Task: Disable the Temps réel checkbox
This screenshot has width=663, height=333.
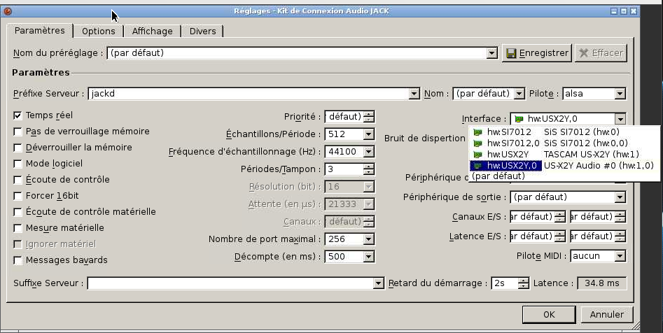Action: 18,115
